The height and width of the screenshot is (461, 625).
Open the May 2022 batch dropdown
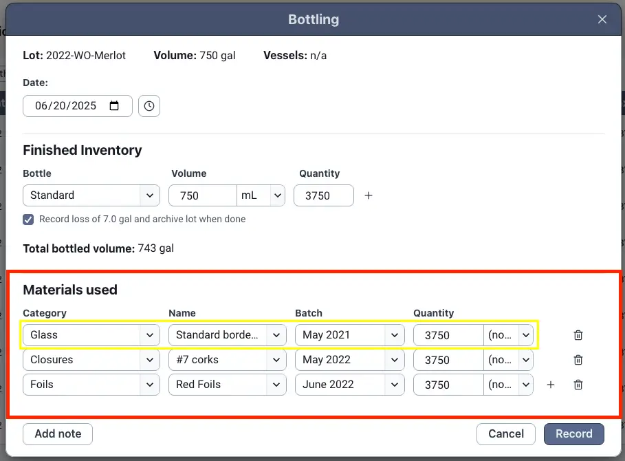(349, 360)
